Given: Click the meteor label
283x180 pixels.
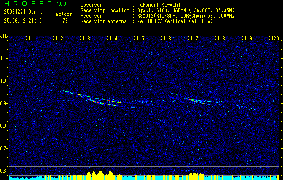Looking at the screenshot, I should (x=64, y=14).
